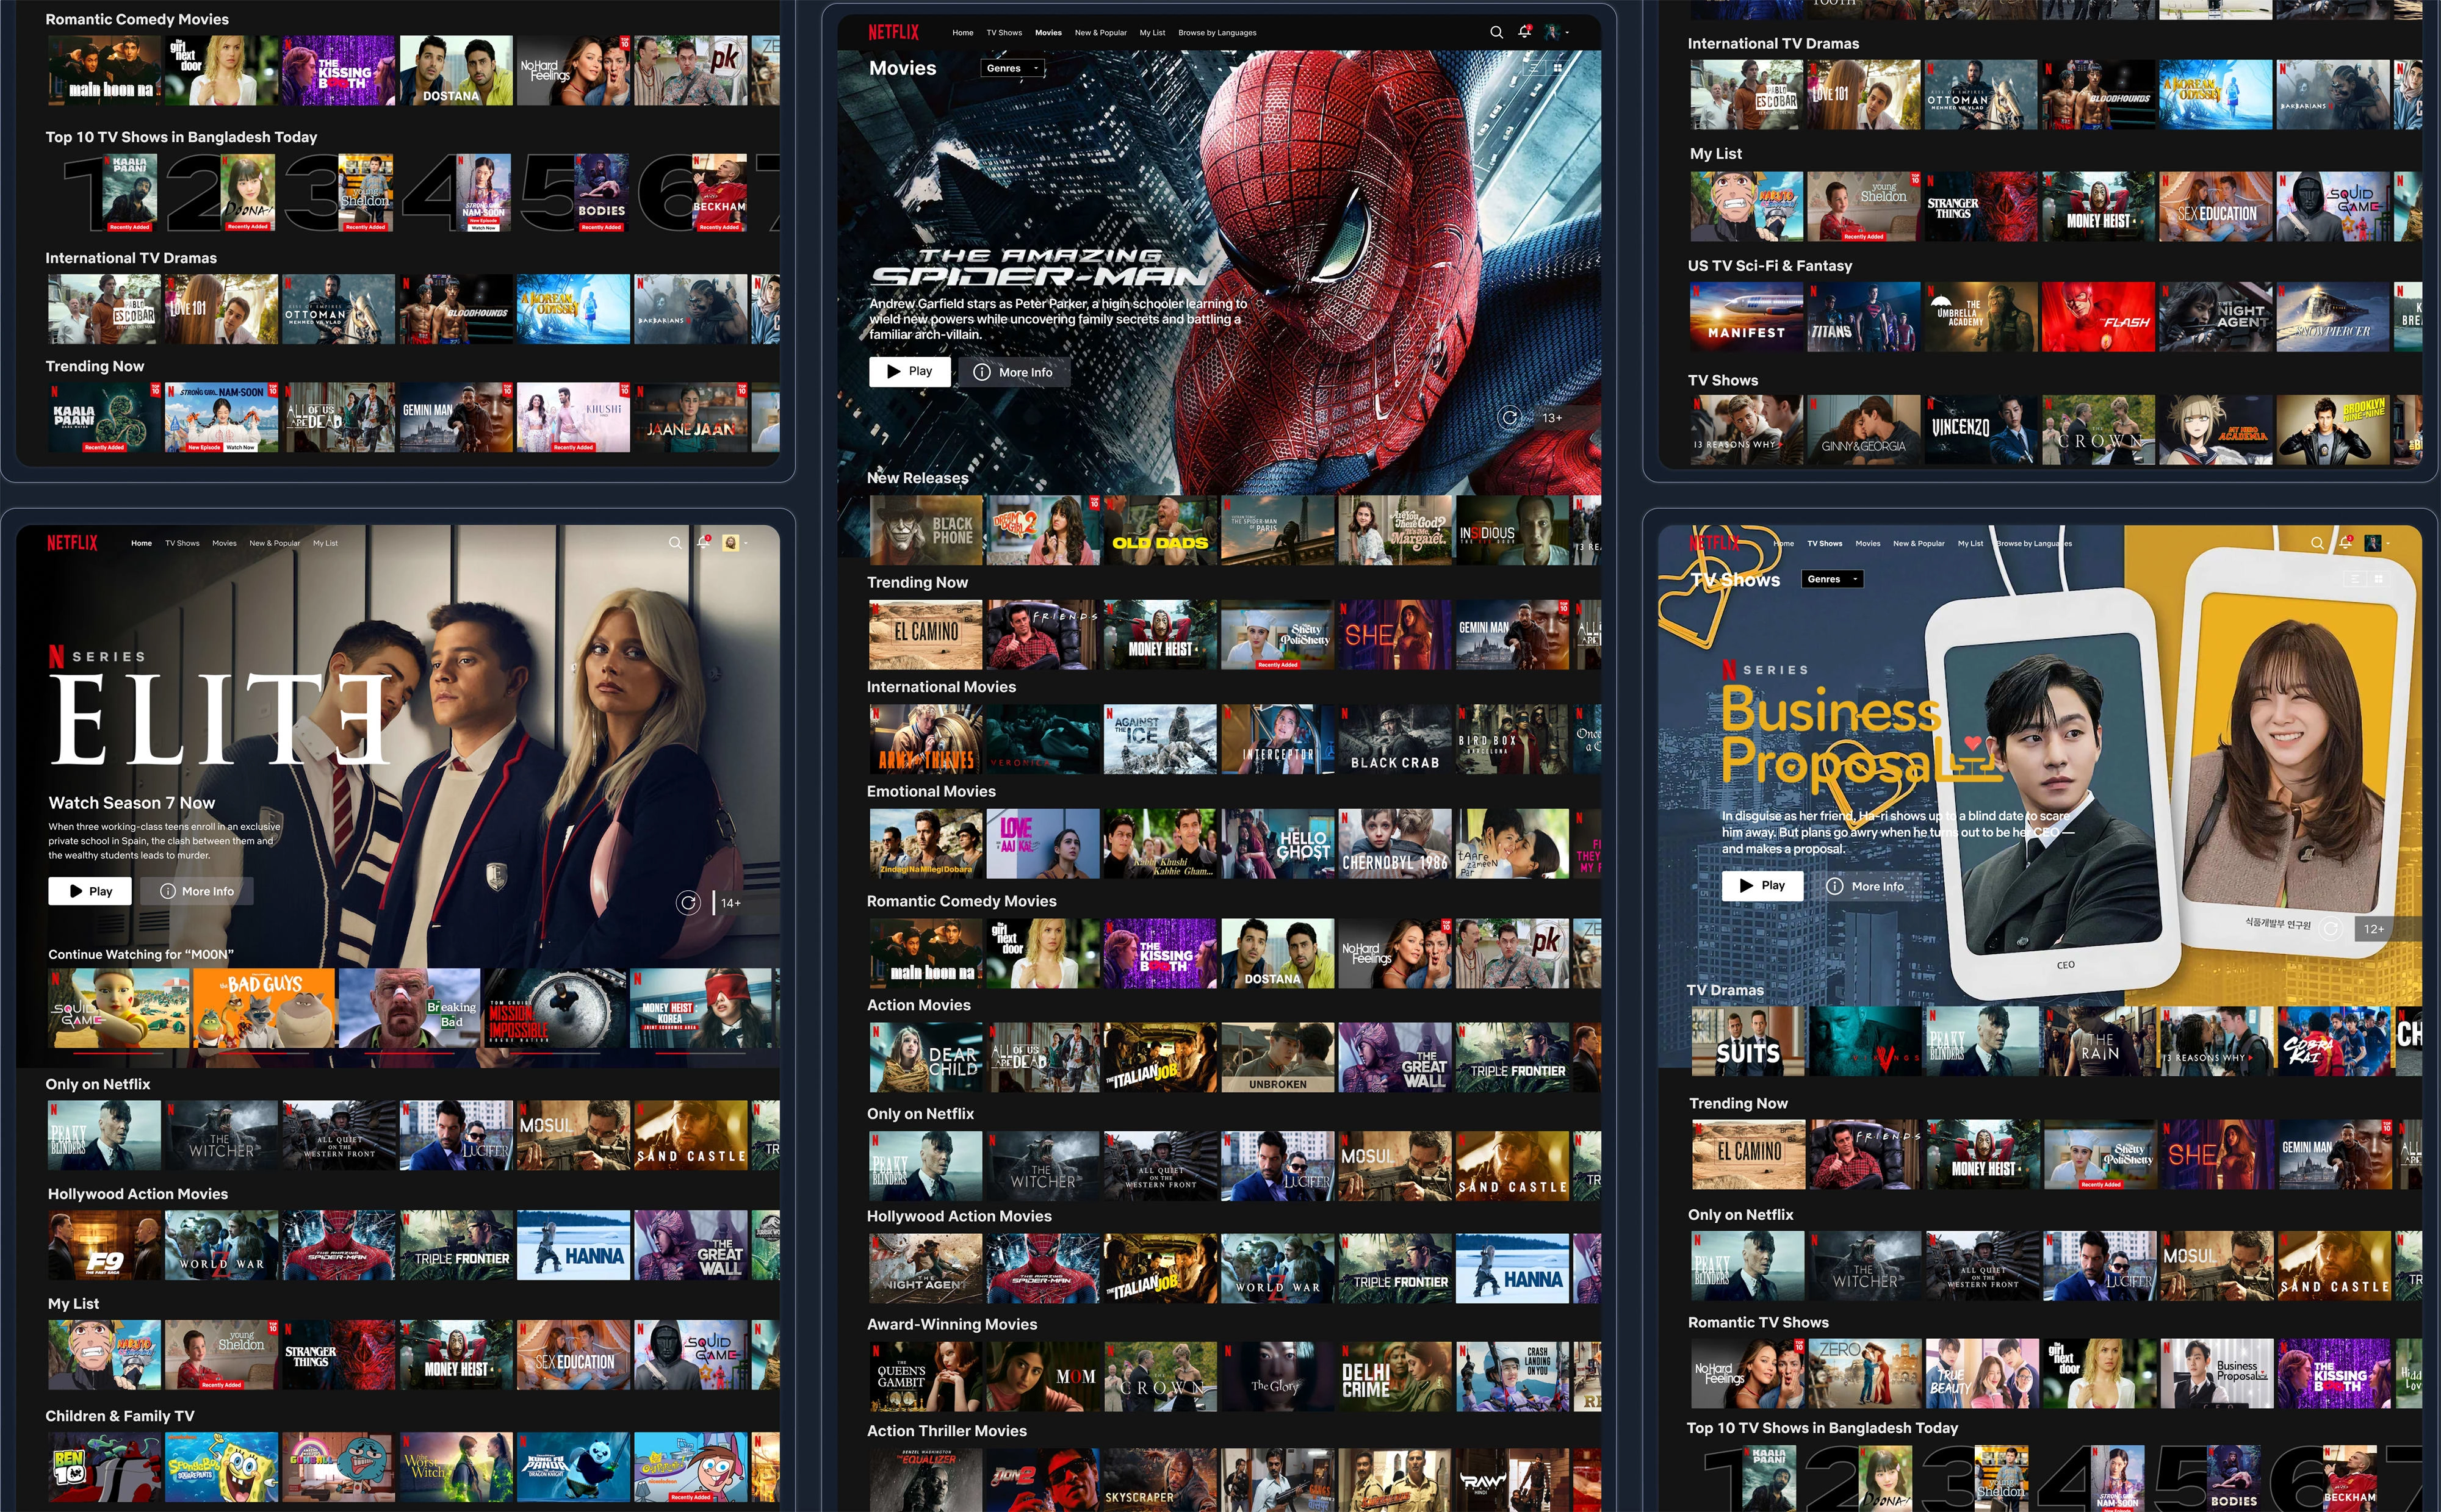Open Bodies in top-left Top 10 TV Shows
Image resolution: width=2441 pixels, height=1512 pixels.
[601, 193]
